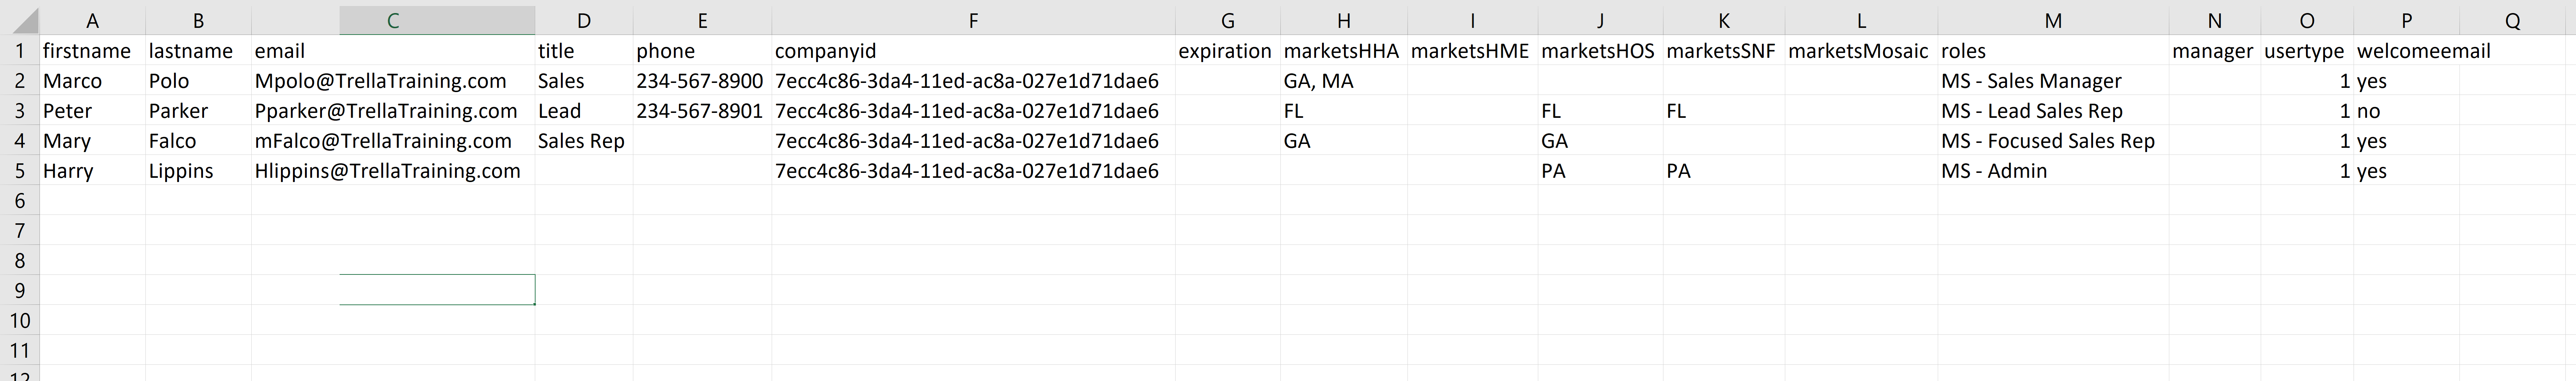
Task: Select the cell containing 'Marco'
Action: [92, 81]
